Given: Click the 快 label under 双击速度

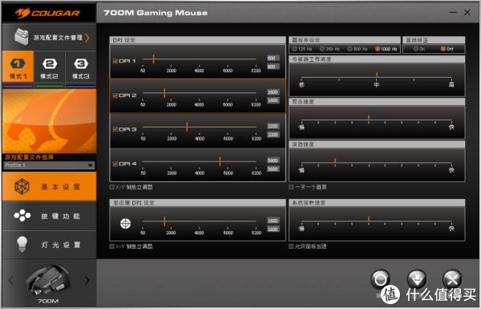Looking at the screenshot, I should (451, 127).
